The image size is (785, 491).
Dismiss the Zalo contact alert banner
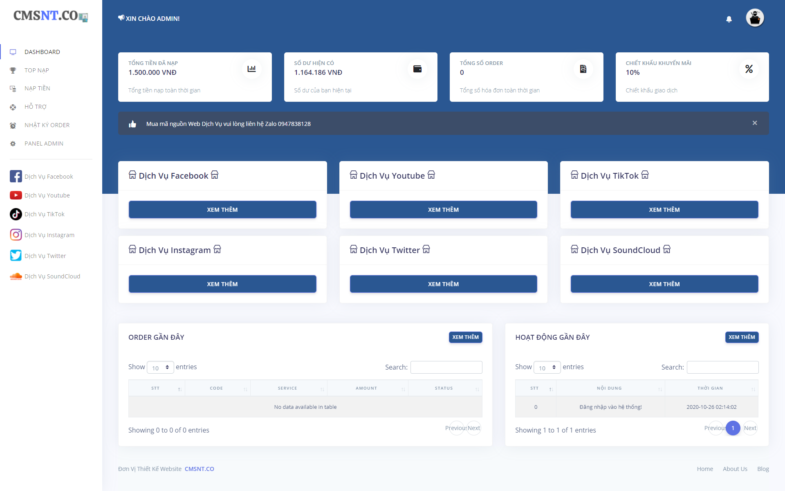(x=754, y=123)
